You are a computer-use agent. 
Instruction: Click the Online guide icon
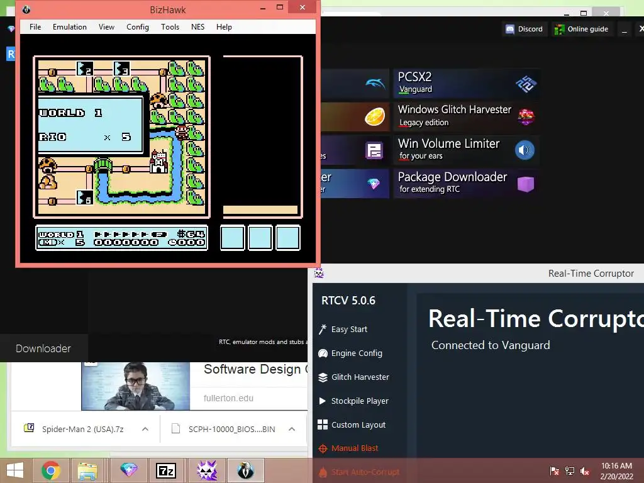pos(559,30)
